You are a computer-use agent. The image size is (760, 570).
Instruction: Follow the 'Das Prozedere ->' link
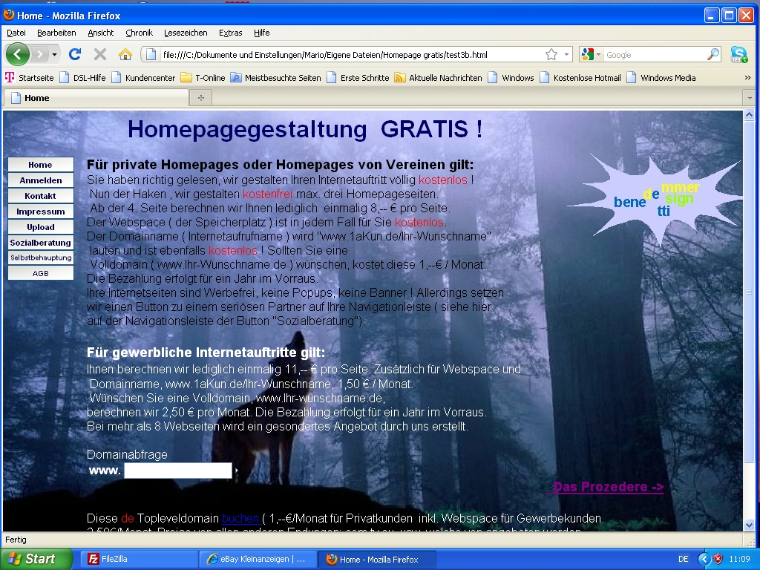click(x=609, y=487)
